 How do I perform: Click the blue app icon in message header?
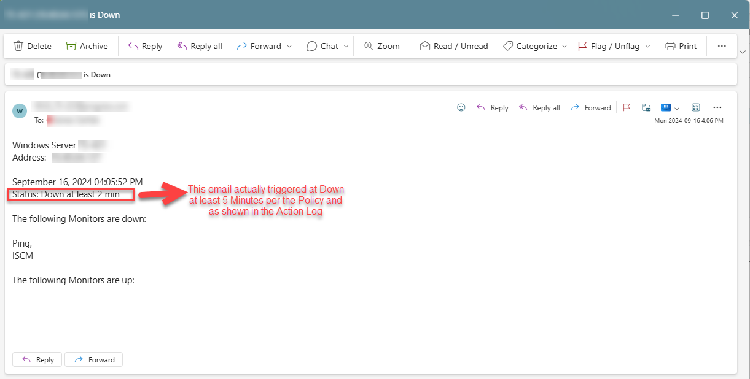click(x=665, y=107)
